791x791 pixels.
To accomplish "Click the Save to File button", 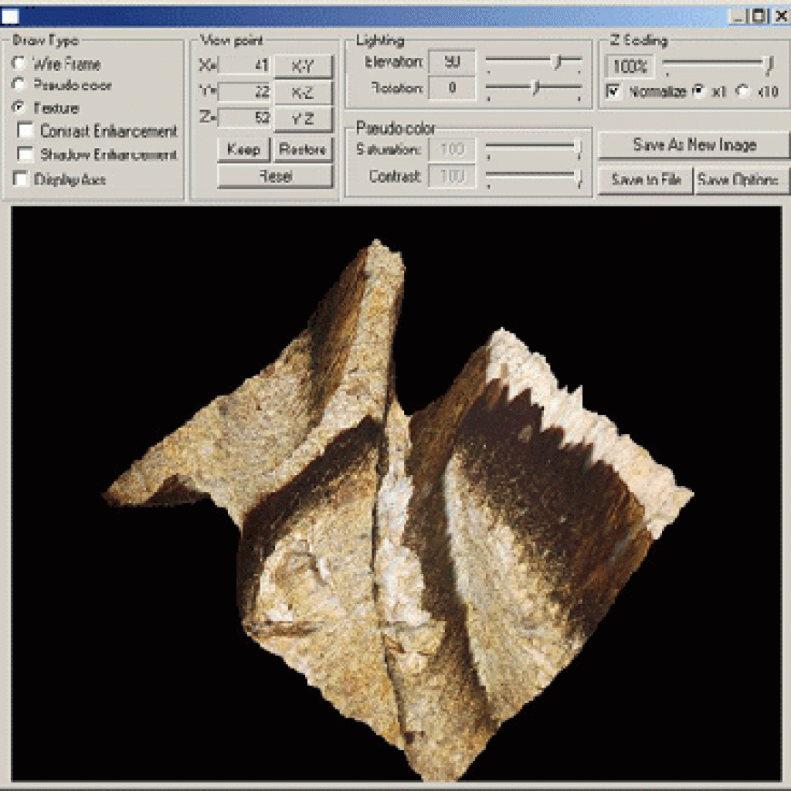I will (x=645, y=180).
